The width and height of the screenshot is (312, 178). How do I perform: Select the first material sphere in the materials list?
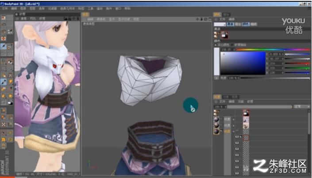[216, 119]
